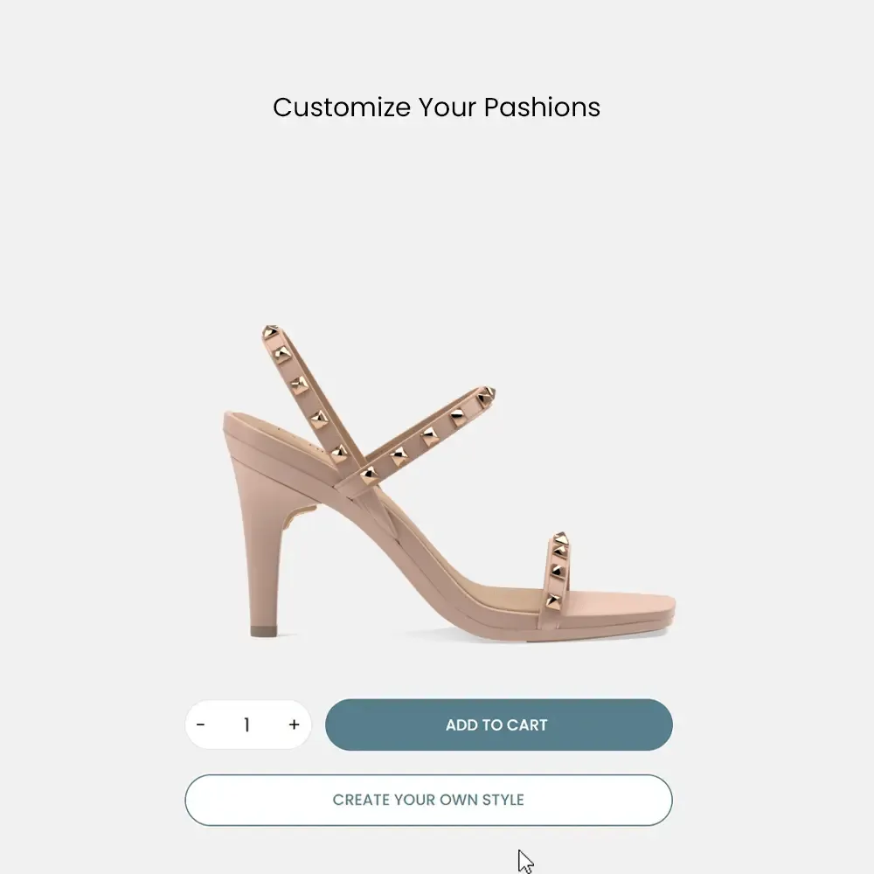Screen dimensions: 874x874
Task: Click the bottom stud on the toe strap
Action: pyautogui.click(x=553, y=601)
